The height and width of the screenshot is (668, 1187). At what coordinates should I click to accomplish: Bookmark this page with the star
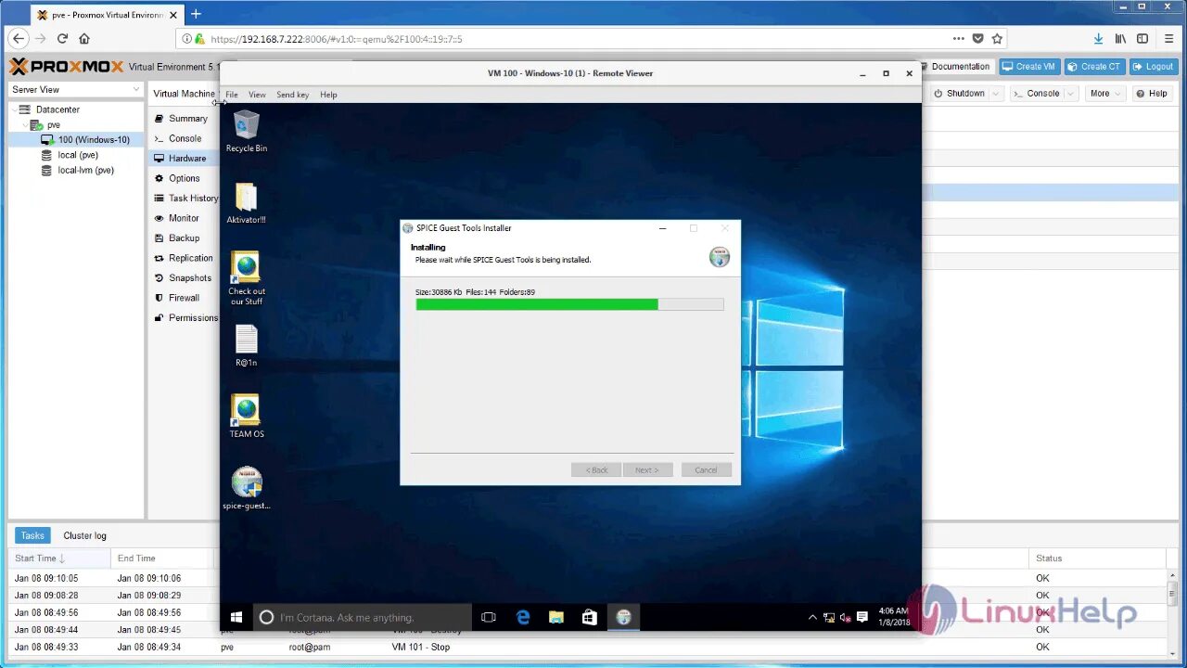click(x=998, y=39)
